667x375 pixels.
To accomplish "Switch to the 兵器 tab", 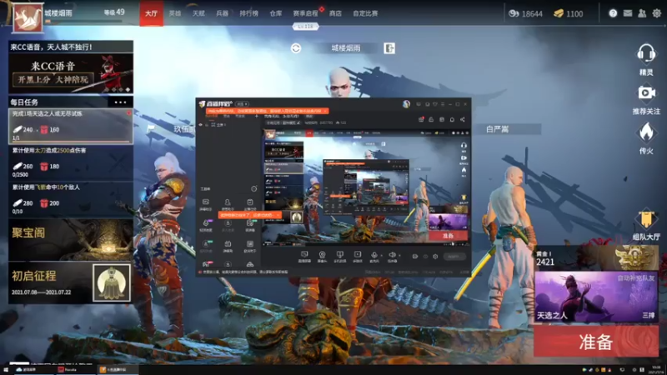I will 222,13.
